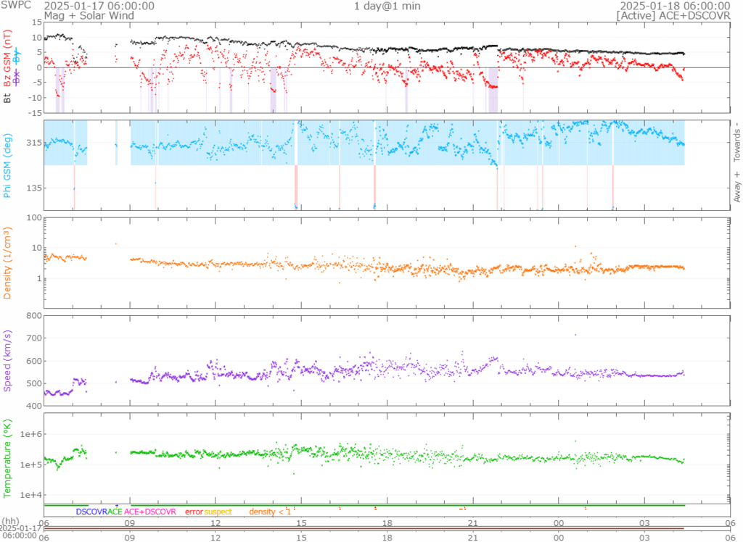Select the orange Density axis label
The width and height of the screenshot is (743, 542).
click(8, 258)
